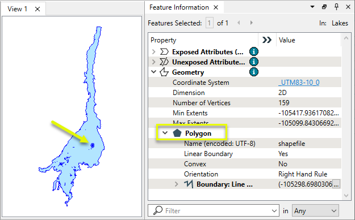The height and width of the screenshot is (220, 355).
Task: Open the 'in Any' filter dropdown
Action: [x=315, y=211]
